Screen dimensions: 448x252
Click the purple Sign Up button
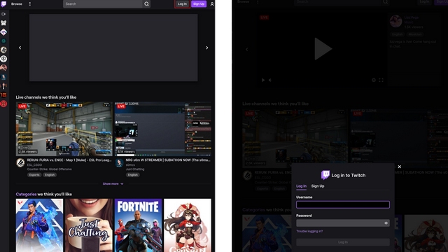pyautogui.click(x=199, y=4)
